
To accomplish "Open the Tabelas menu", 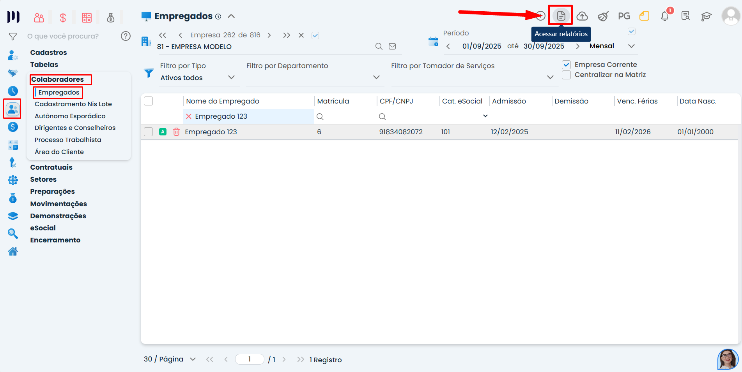I will pos(44,65).
